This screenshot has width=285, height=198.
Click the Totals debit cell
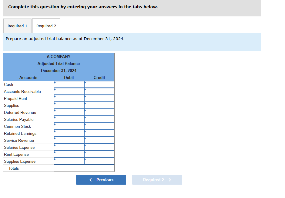[69, 168]
